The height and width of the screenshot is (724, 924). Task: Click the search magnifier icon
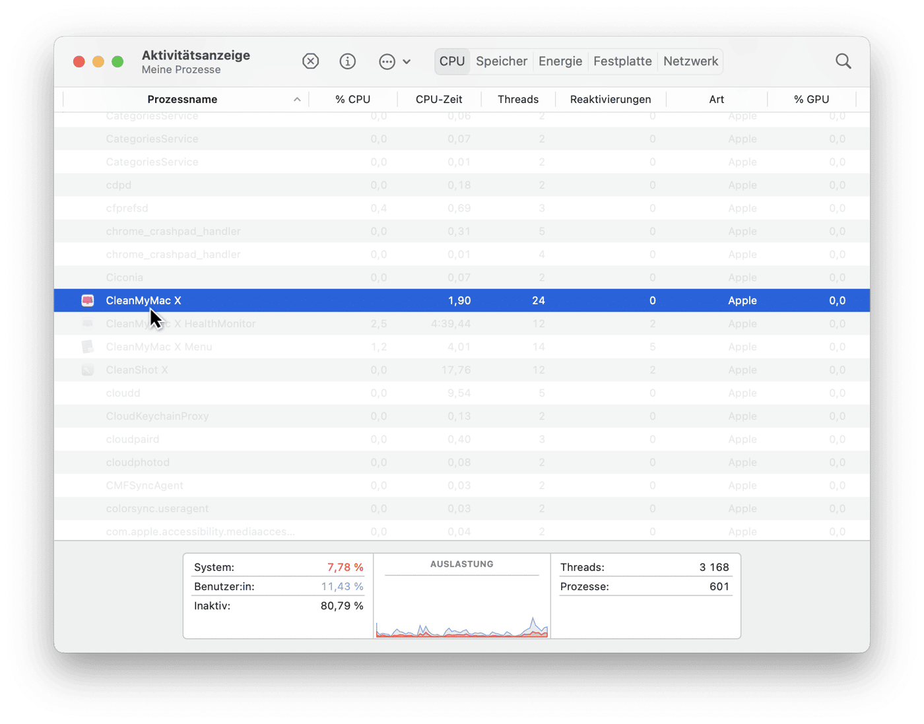[x=843, y=61]
